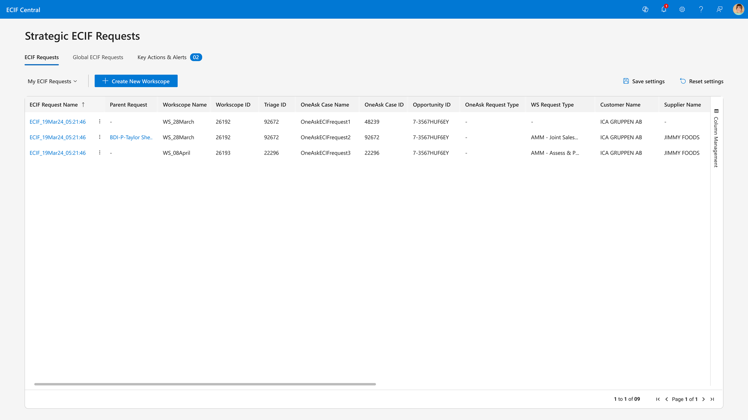748x420 pixels.
Task: Click Create New Workscope button
Action: click(x=136, y=81)
